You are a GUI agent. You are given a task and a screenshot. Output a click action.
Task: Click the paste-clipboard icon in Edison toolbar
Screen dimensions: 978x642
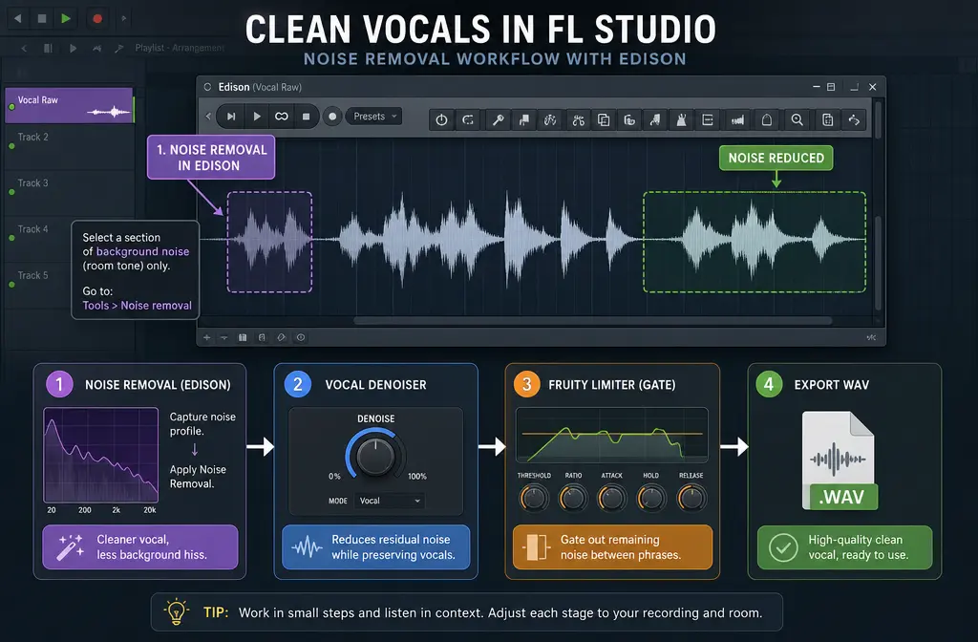click(629, 119)
